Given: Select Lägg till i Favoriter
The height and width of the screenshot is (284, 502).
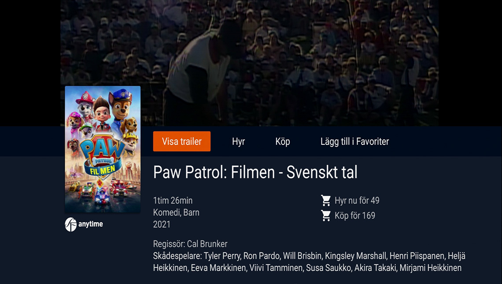Looking at the screenshot, I should [355, 141].
